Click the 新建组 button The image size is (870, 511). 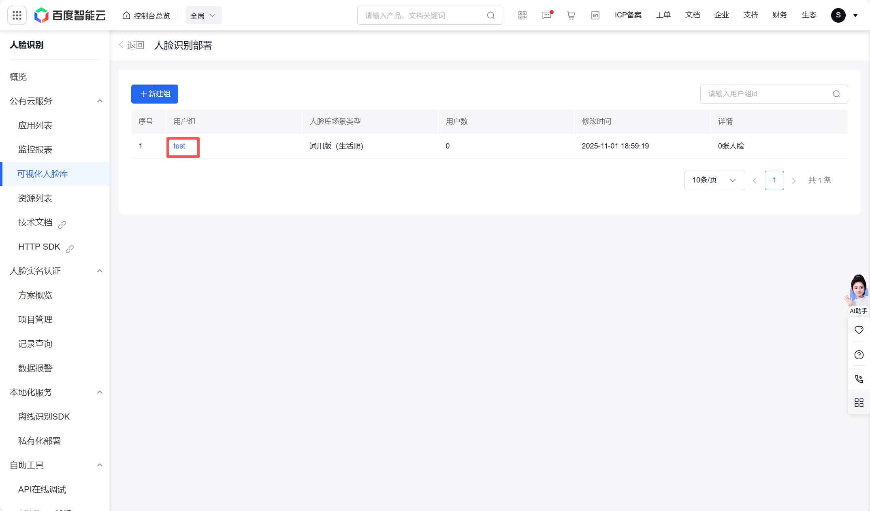pyautogui.click(x=155, y=94)
